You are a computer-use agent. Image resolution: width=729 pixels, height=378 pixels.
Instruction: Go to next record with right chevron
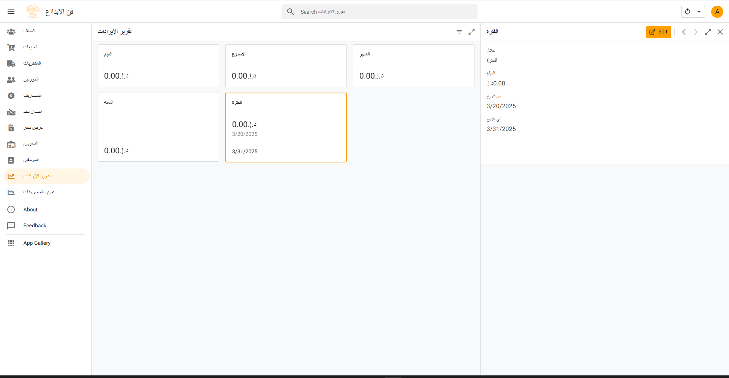[x=696, y=32]
